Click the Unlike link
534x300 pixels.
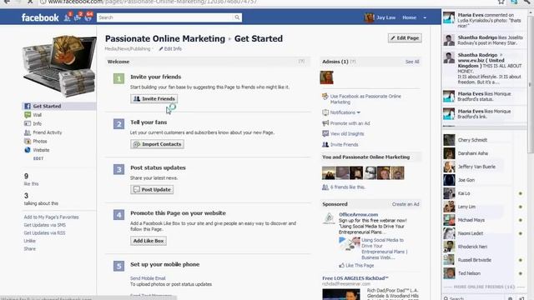(x=30, y=241)
